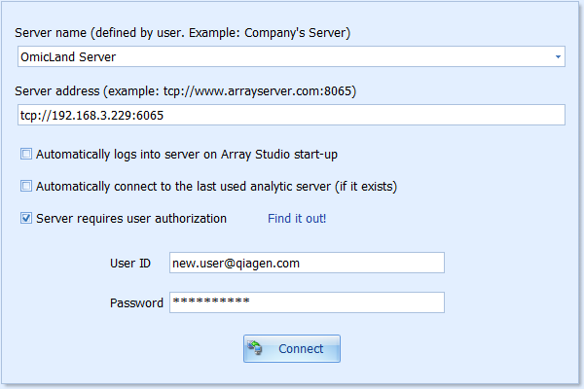
Task: Click the Connect button
Action: coord(292,348)
